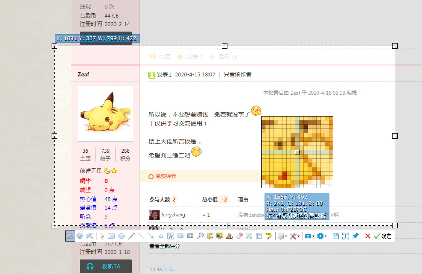Viewport: 422px width, 274px height.
Task: Cancel the capture with red X
Action: tap(368, 236)
